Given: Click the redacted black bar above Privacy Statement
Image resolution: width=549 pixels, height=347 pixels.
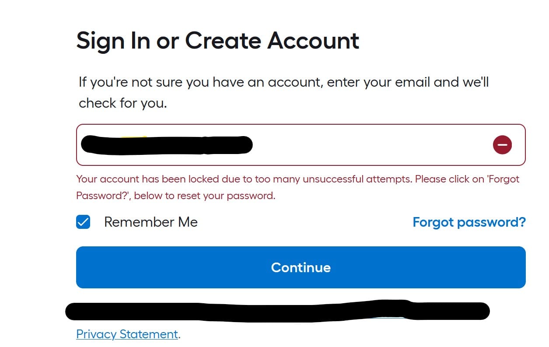Looking at the screenshot, I should (x=277, y=311).
